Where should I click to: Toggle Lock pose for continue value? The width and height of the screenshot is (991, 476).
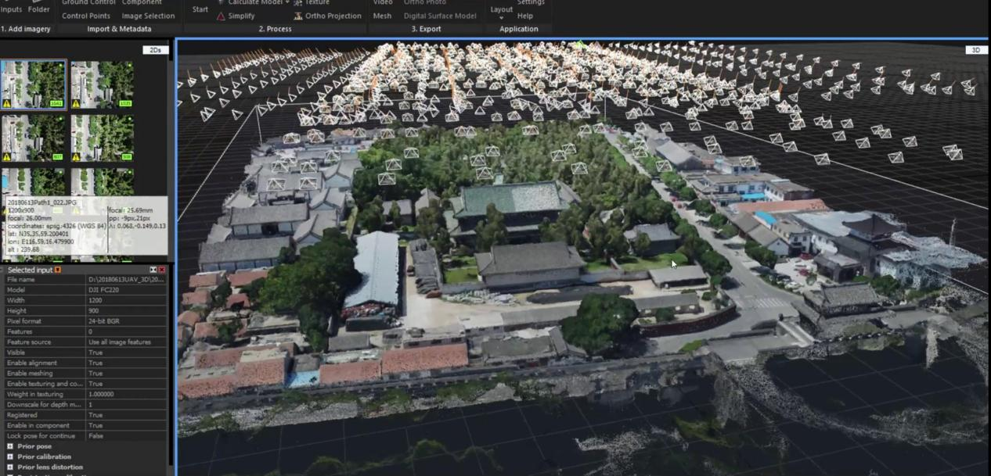click(x=96, y=436)
